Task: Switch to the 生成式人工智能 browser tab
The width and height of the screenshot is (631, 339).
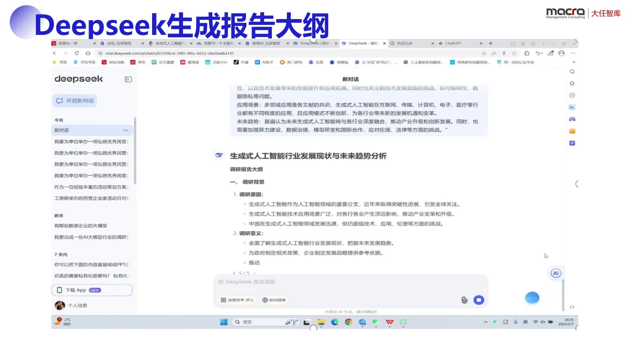Action: pos(170,44)
